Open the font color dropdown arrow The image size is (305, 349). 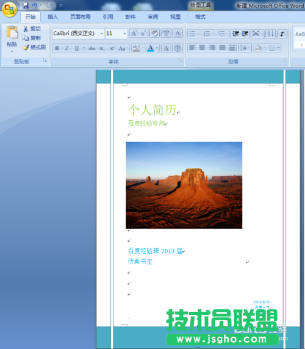pyautogui.click(x=157, y=48)
